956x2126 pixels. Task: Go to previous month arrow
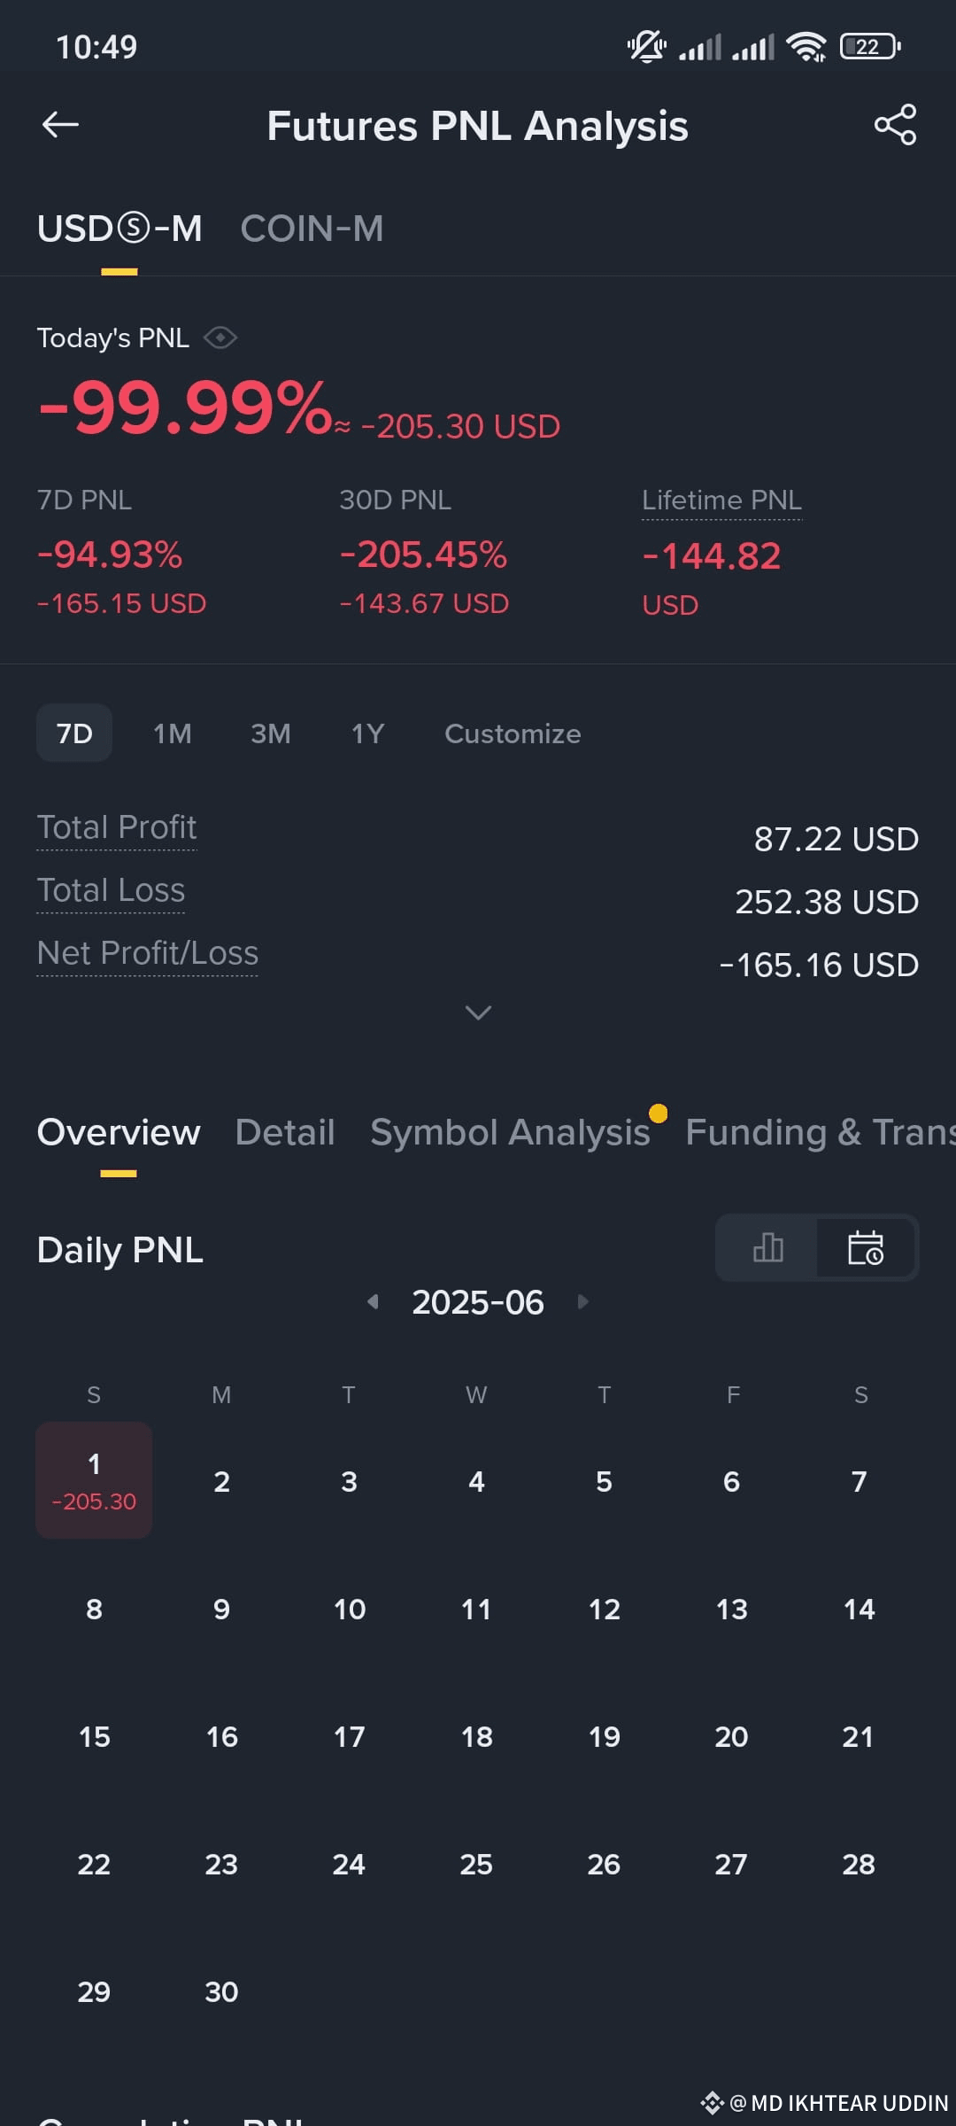(x=373, y=1301)
